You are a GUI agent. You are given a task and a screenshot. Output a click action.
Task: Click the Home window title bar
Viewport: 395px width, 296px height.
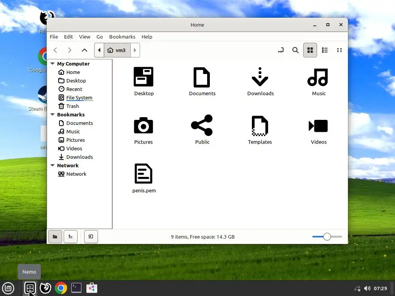pos(197,25)
